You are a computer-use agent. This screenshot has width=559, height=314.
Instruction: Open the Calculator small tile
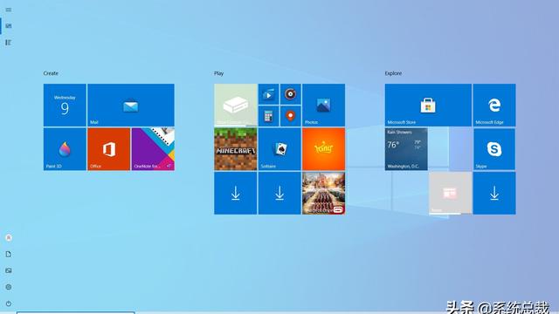point(268,116)
